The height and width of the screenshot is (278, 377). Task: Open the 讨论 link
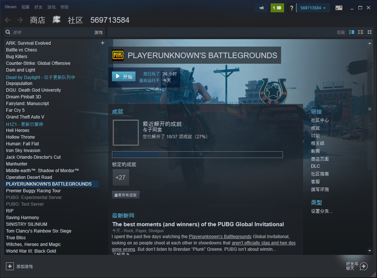(315, 136)
